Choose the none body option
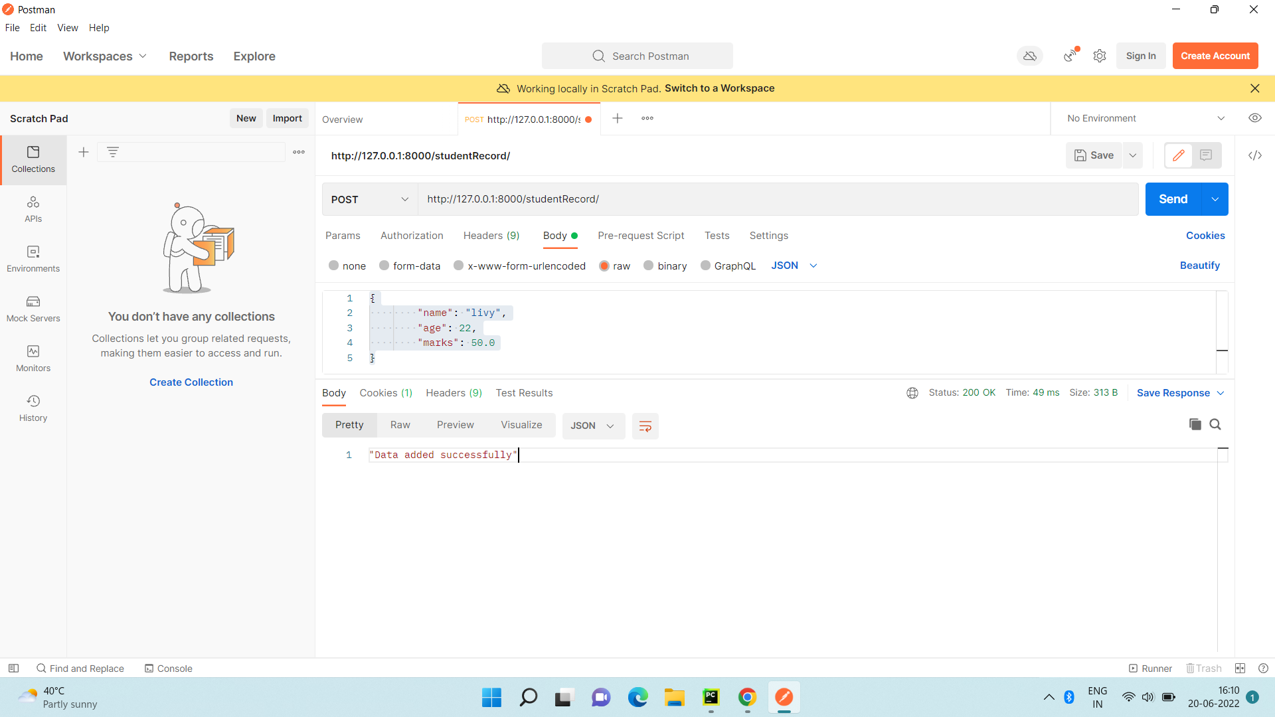Image resolution: width=1275 pixels, height=717 pixels. pyautogui.click(x=347, y=266)
